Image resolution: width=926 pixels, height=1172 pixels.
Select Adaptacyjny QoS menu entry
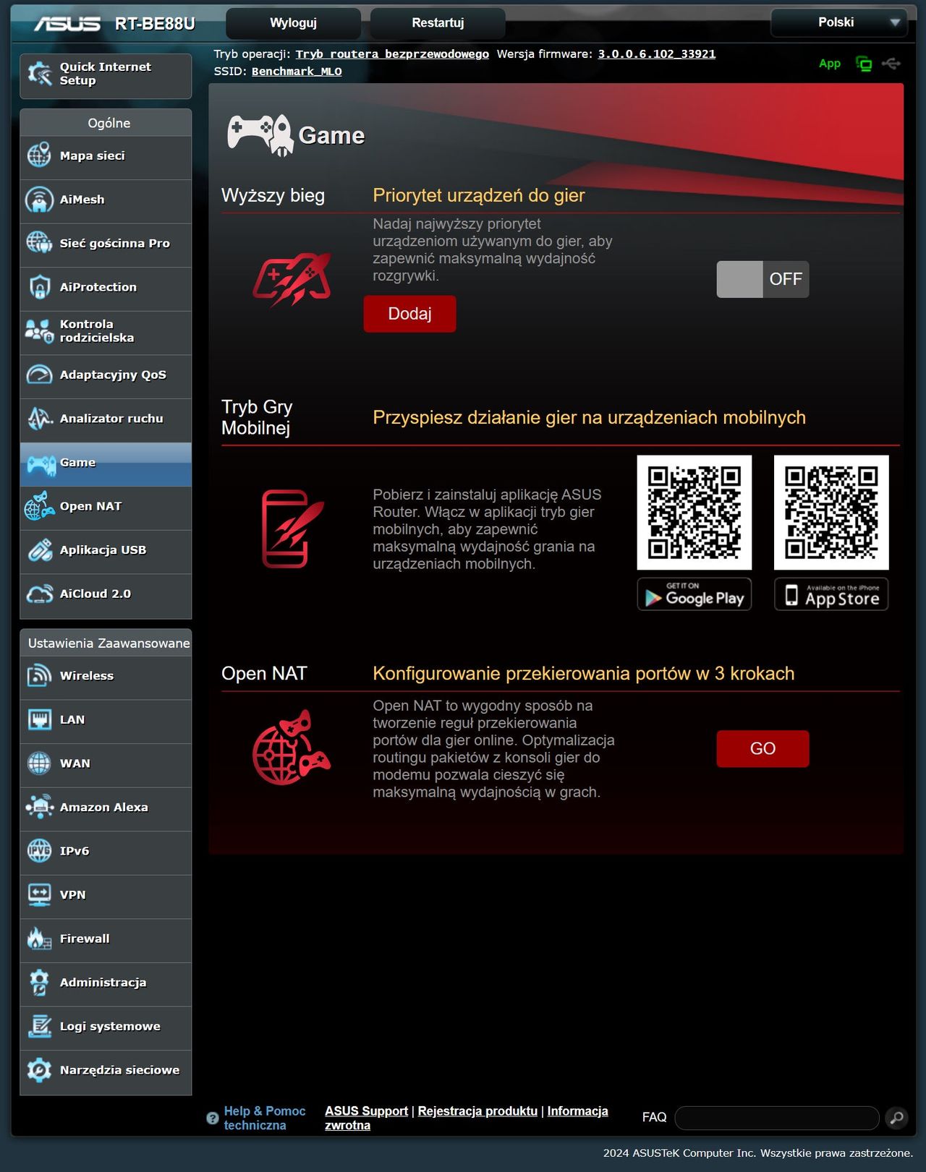pyautogui.click(x=106, y=375)
